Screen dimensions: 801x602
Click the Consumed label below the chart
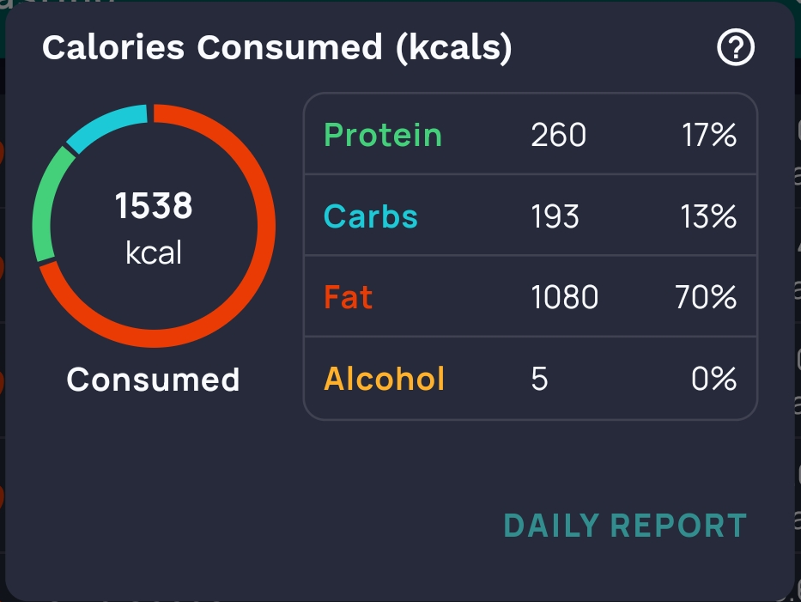tap(154, 379)
